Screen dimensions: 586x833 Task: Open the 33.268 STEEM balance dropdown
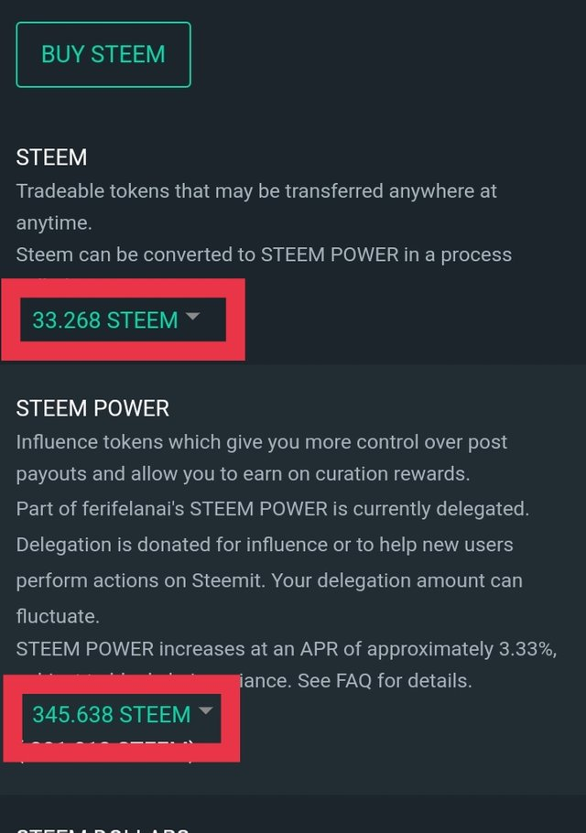pos(115,319)
